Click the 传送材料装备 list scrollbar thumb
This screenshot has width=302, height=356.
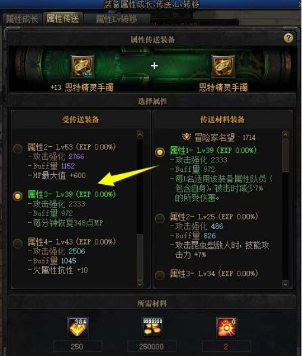(285, 156)
